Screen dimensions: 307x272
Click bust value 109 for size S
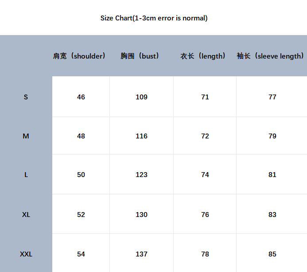(x=142, y=97)
